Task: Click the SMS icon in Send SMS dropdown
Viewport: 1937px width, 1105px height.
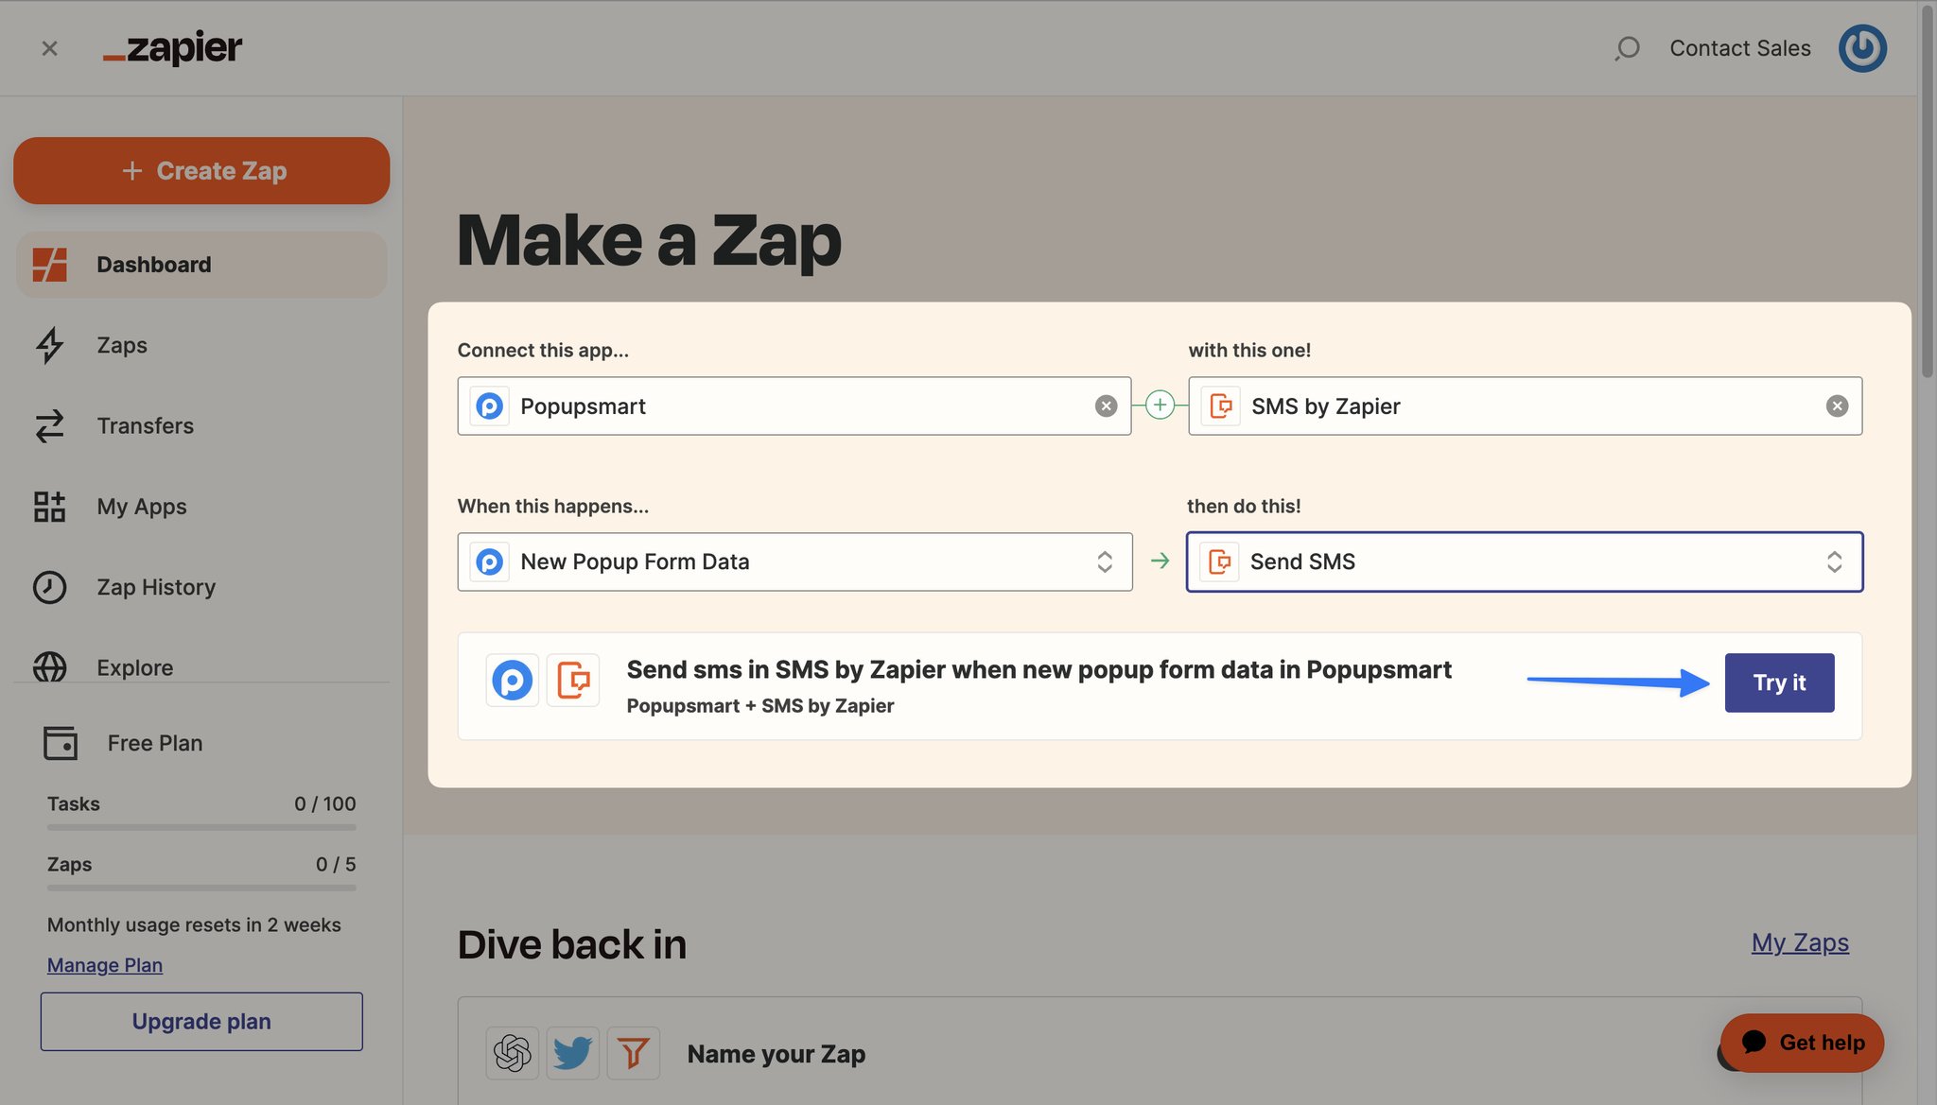Action: pyautogui.click(x=1220, y=562)
